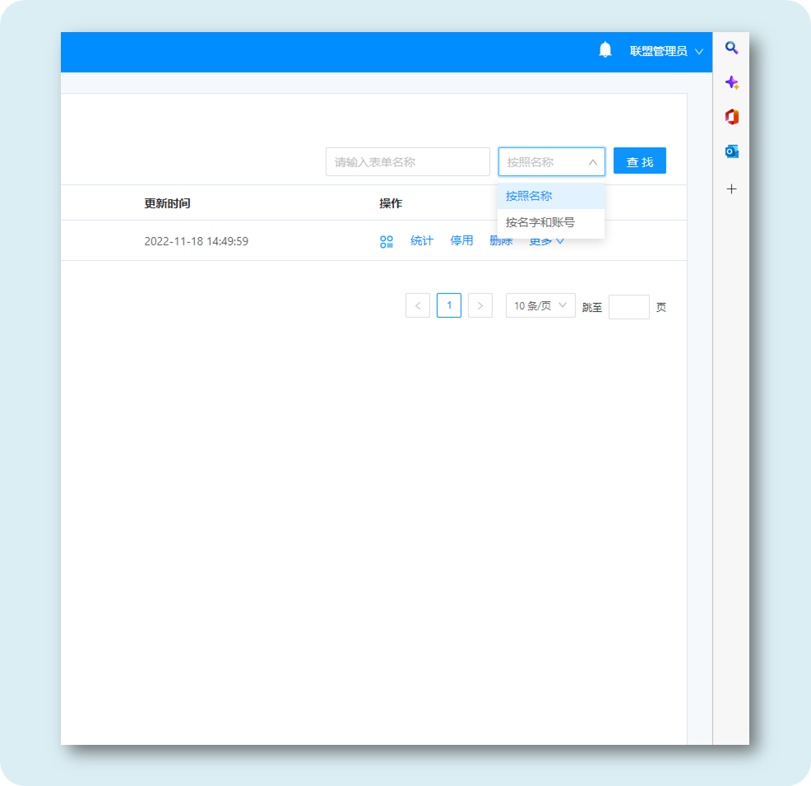Open the Copilot sparkle icon in sidebar

point(731,82)
